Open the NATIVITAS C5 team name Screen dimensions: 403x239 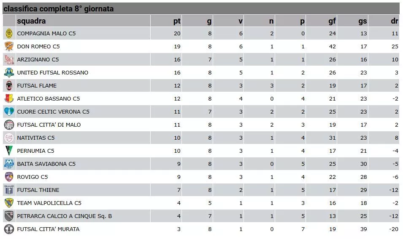[x=36, y=138]
